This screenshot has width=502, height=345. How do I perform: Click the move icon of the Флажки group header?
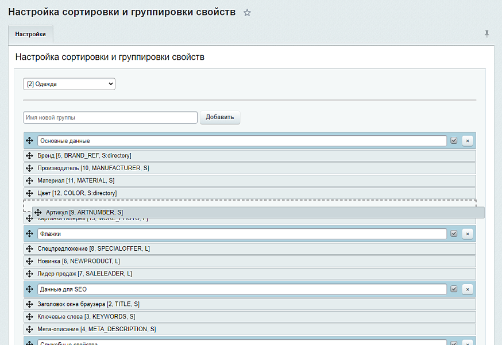pyautogui.click(x=28, y=233)
